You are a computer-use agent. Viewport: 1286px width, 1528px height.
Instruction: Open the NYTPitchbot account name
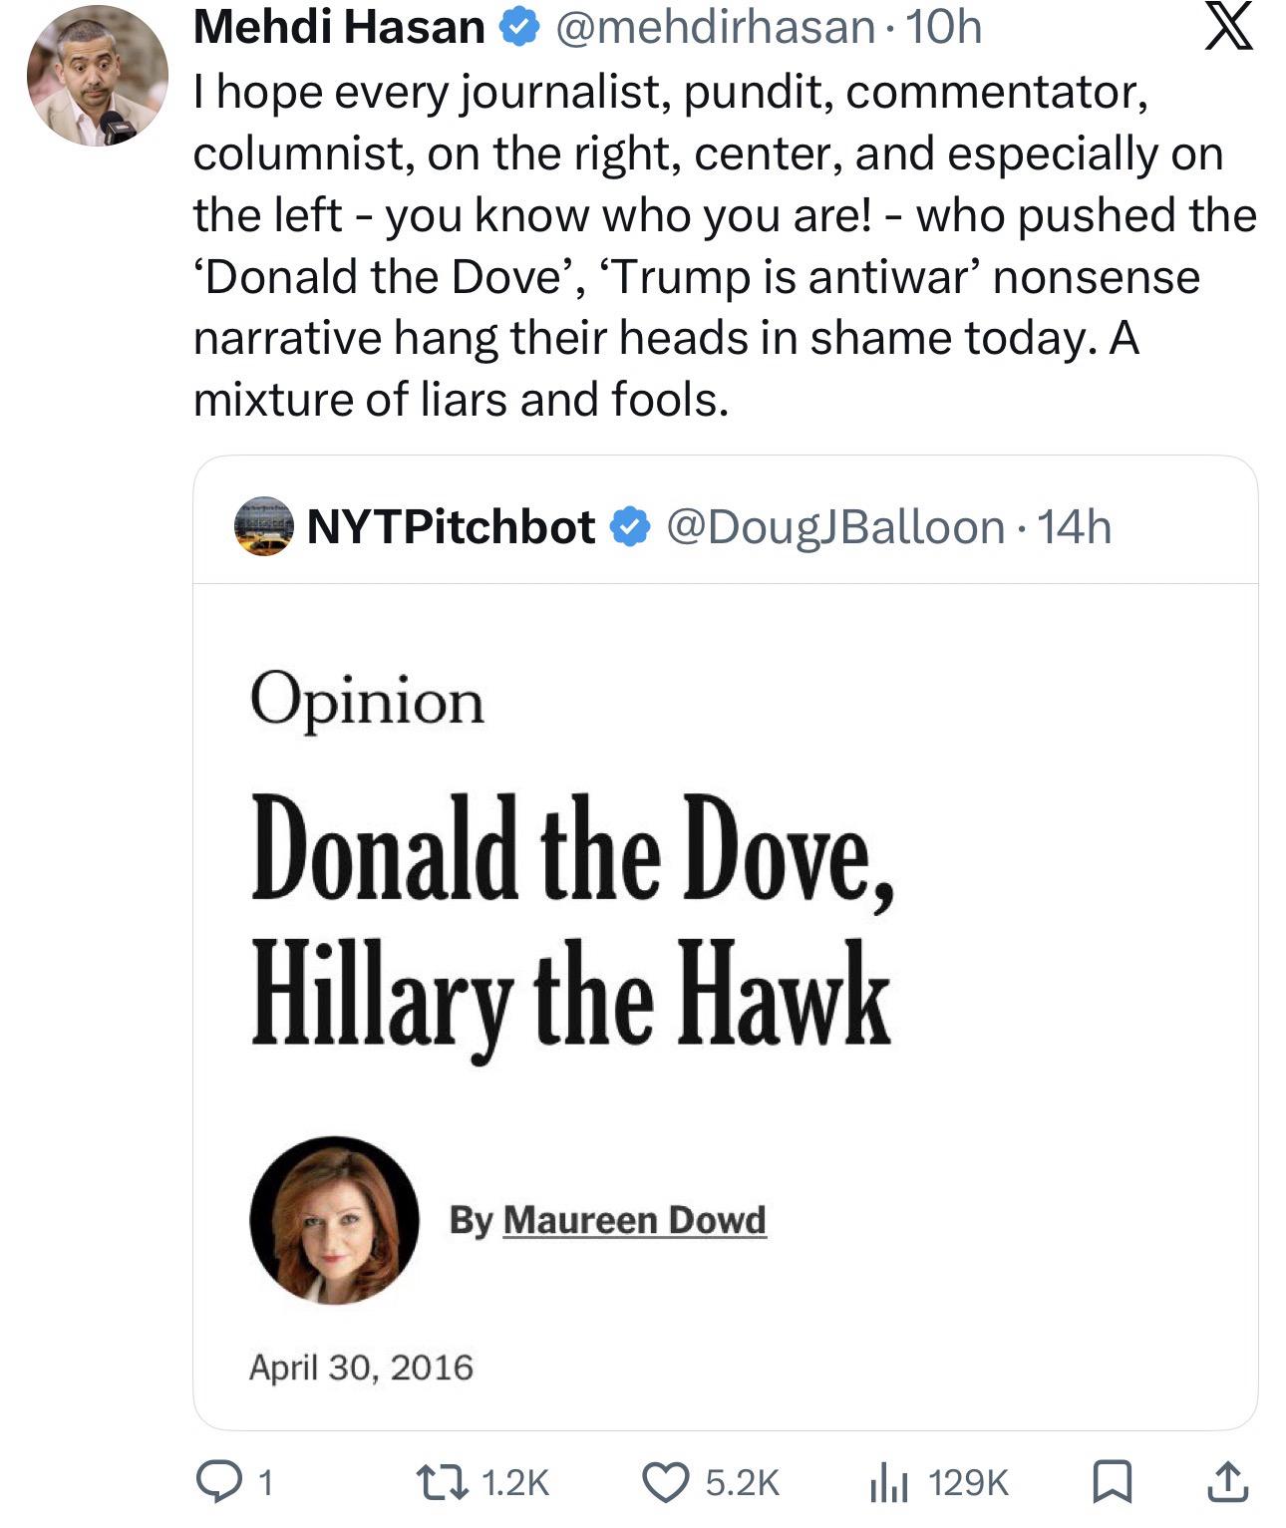tap(451, 526)
